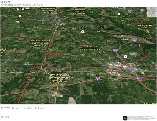
Task: Click the Unified Sch. Dist. legend box
Action: [13, 108]
